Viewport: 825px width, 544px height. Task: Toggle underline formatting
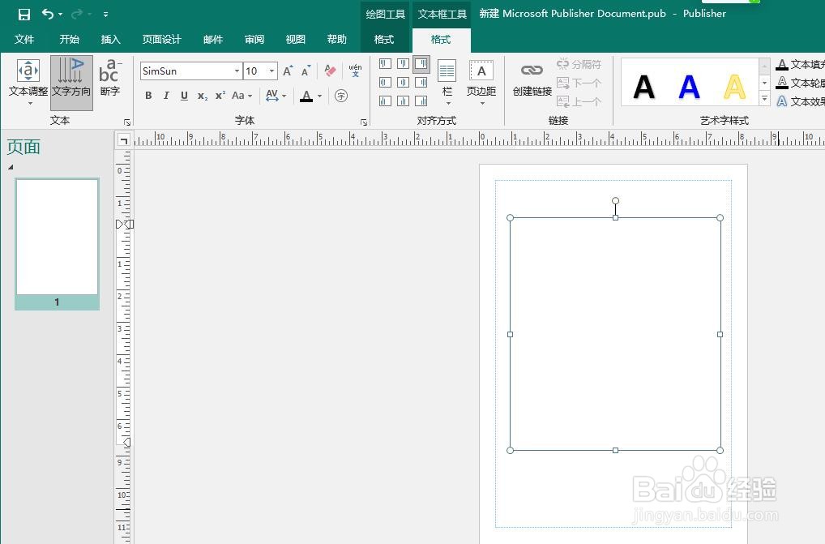click(x=184, y=96)
